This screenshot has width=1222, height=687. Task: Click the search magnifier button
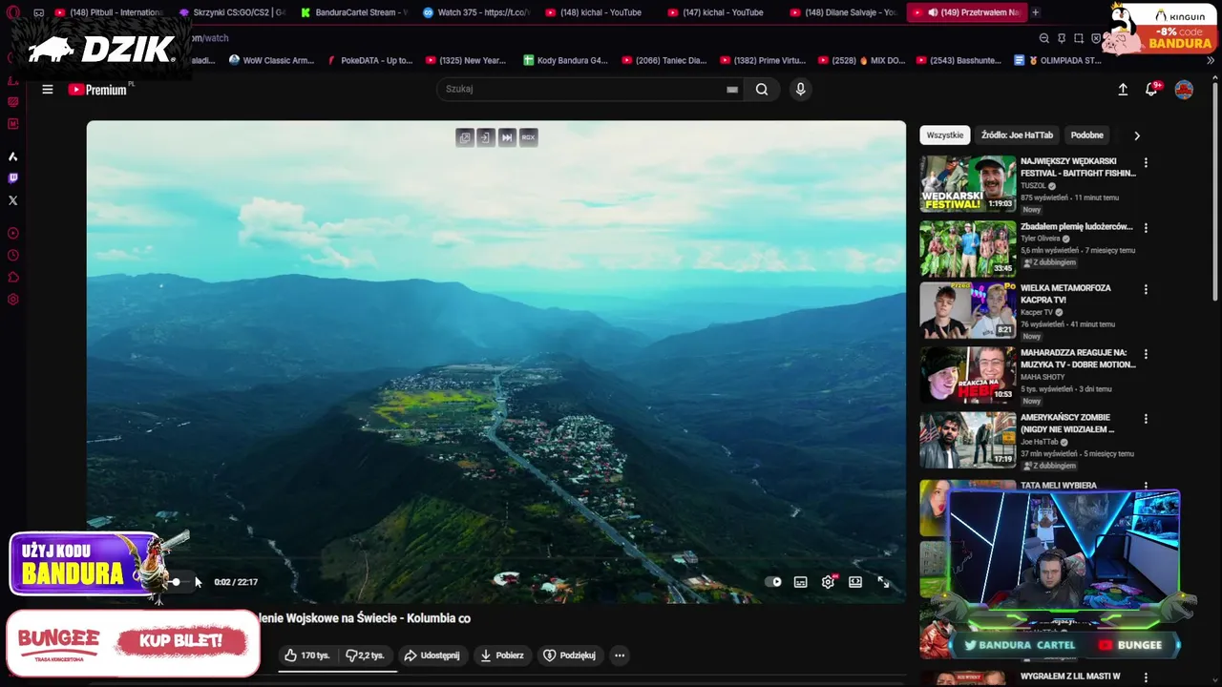(x=762, y=89)
